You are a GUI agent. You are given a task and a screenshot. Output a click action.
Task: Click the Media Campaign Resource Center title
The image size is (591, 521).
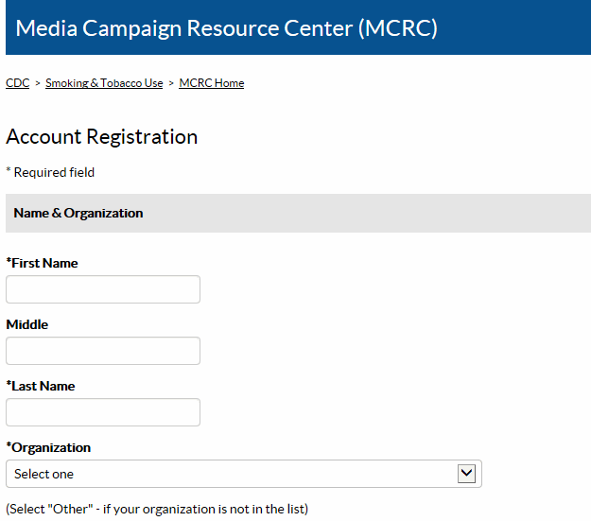227,28
